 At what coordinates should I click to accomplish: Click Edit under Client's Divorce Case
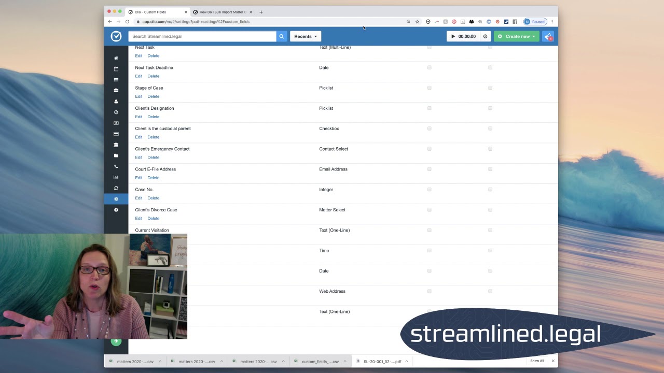click(139, 218)
